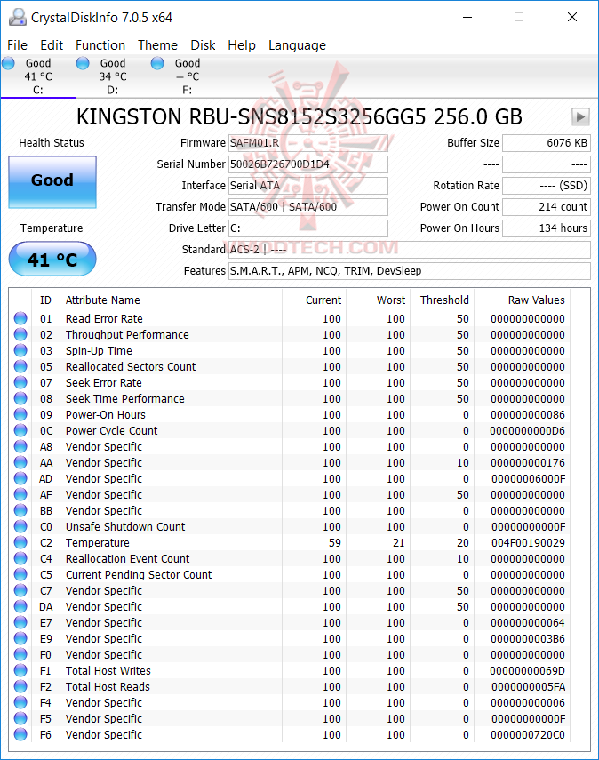Click the CrystalDiskInfo app icon in title bar

pyautogui.click(x=18, y=18)
